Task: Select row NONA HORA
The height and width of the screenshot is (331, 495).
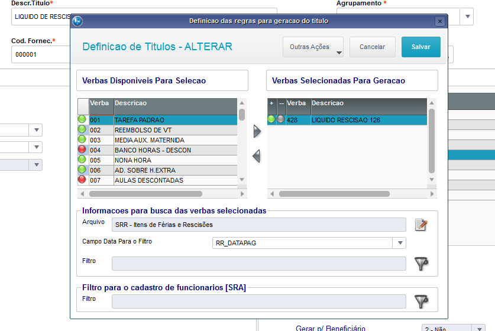Action: pyautogui.click(x=157, y=160)
